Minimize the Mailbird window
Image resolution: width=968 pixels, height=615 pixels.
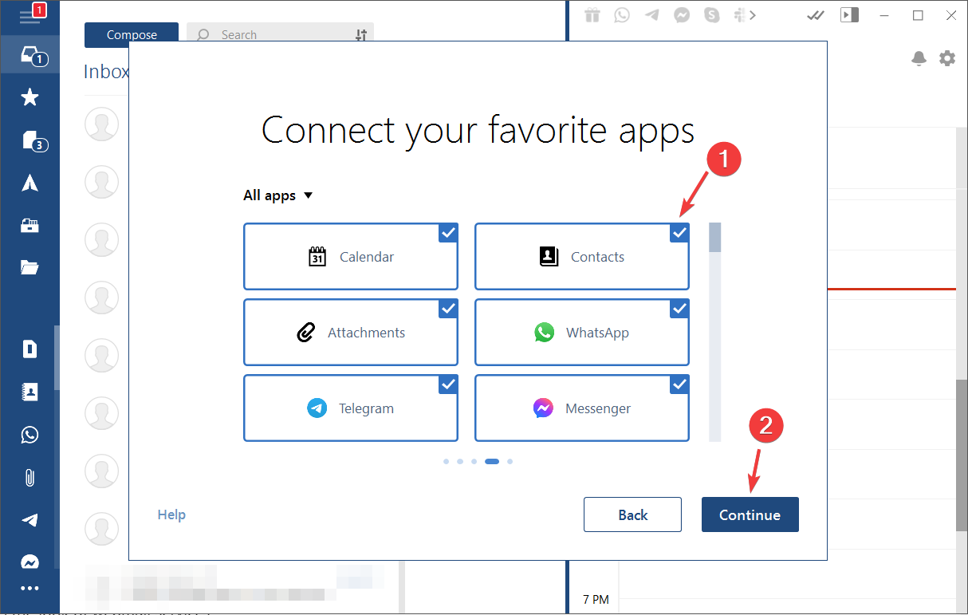[883, 14]
